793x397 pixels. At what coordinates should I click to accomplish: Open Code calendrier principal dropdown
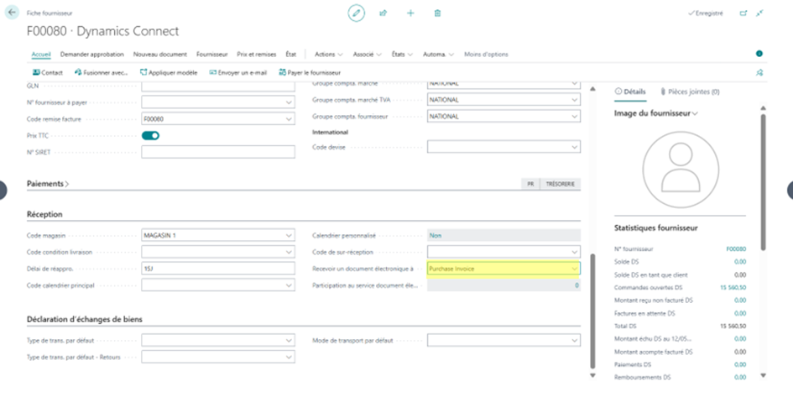289,285
